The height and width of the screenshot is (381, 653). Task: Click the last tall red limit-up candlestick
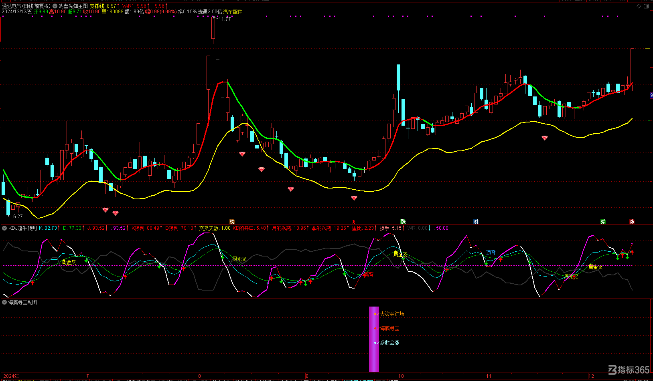(x=632, y=66)
